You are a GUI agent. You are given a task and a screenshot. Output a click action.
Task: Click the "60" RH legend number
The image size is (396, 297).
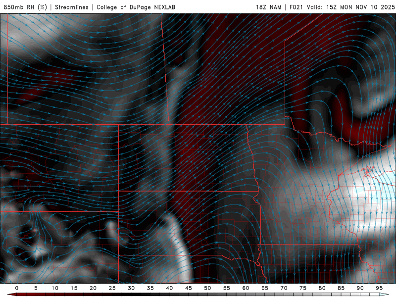pyautogui.click(x=246, y=288)
